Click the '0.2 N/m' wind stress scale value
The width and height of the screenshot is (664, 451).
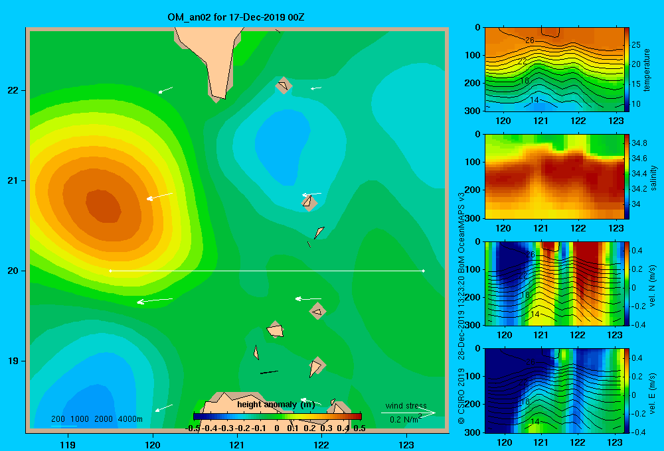(406, 419)
